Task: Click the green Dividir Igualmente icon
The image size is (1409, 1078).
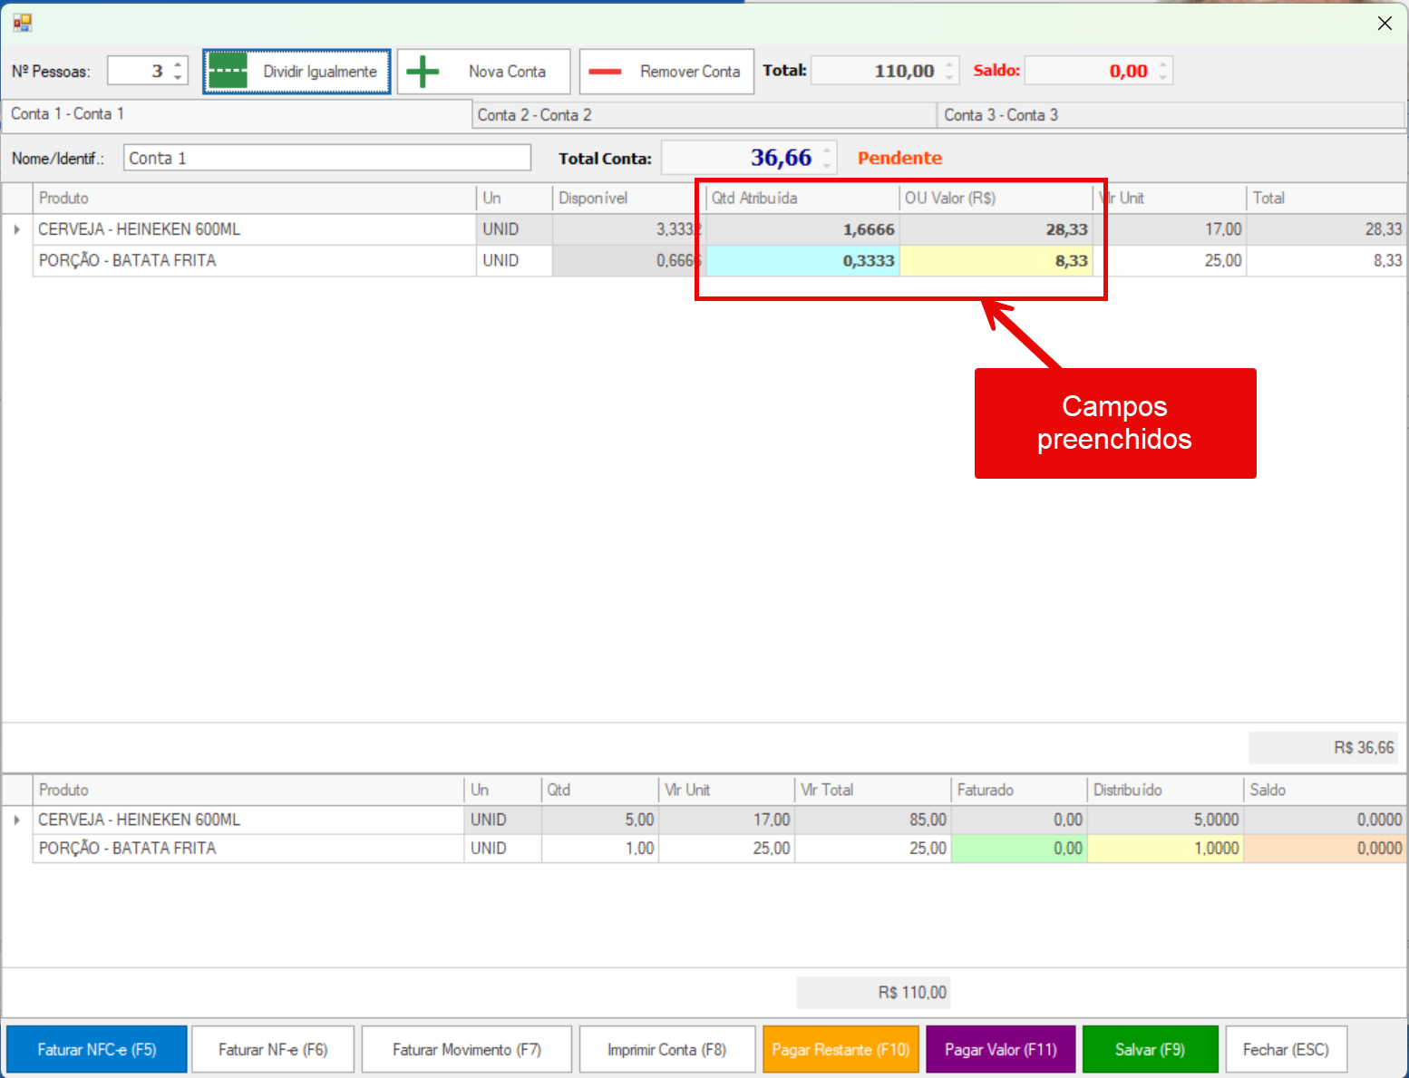Action: tap(228, 72)
